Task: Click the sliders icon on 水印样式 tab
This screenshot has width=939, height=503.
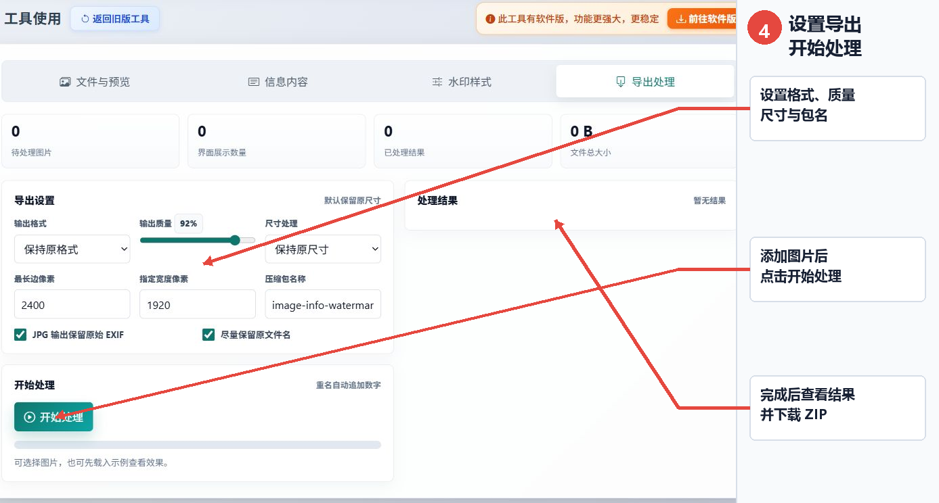Action: click(437, 82)
